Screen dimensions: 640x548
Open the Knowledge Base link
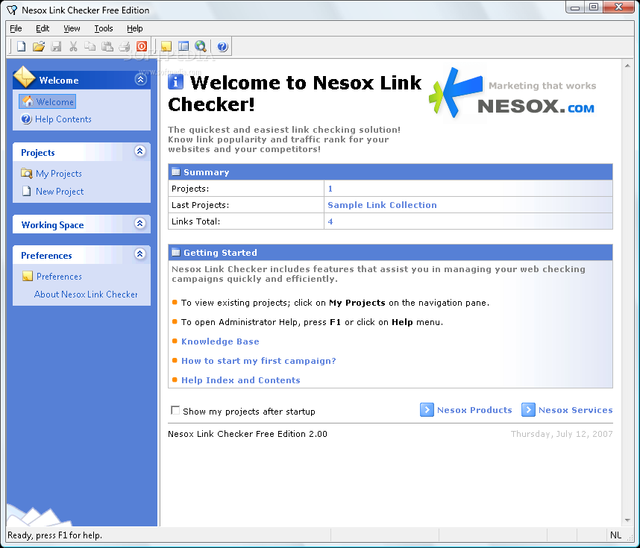(220, 341)
